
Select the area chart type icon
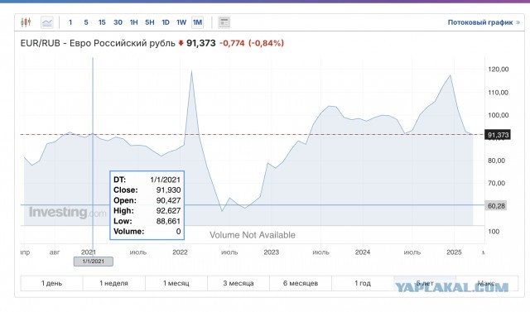[47, 22]
